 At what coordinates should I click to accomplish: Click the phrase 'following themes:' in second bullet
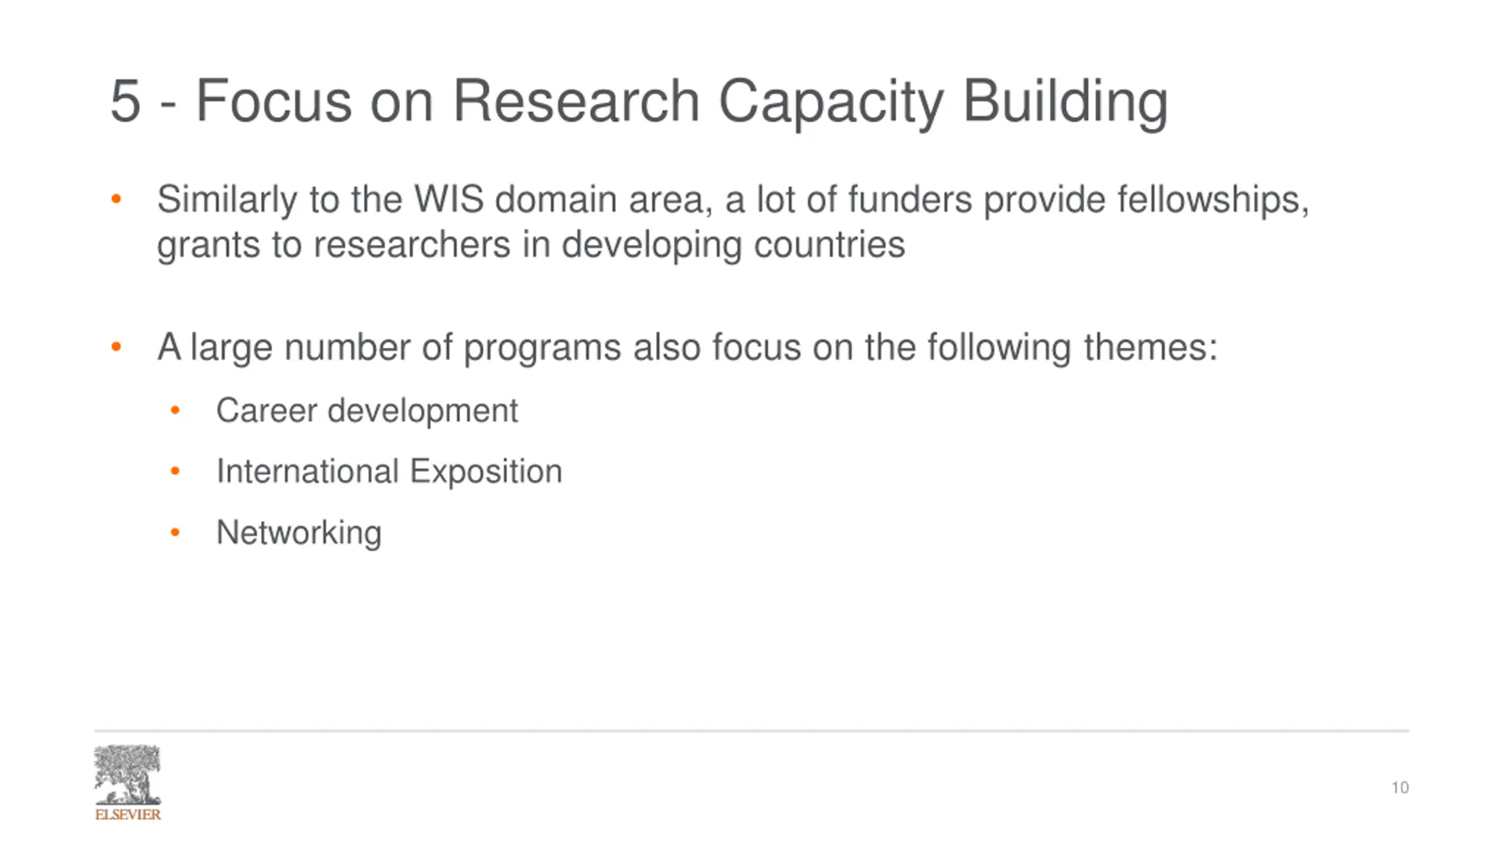click(1072, 347)
